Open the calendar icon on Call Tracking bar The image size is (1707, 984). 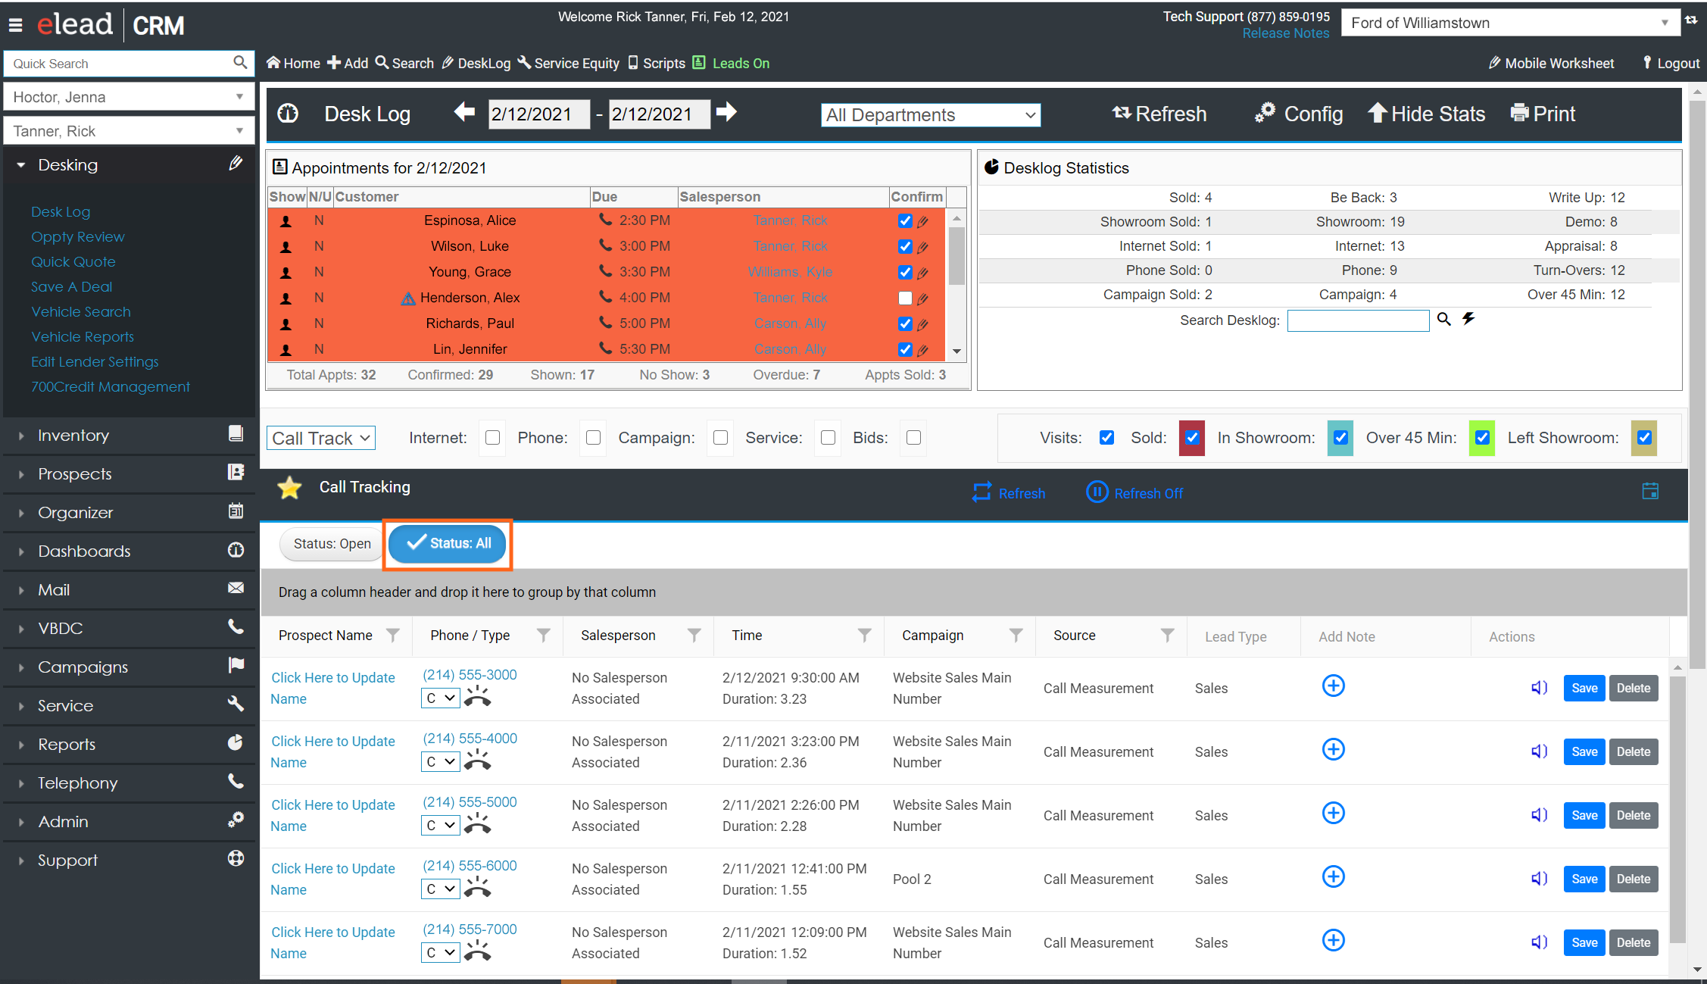pos(1651,491)
